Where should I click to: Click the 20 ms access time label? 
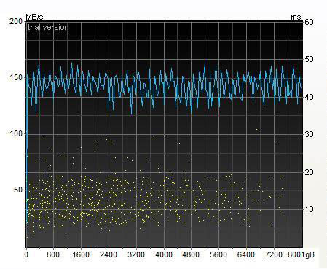309,172
